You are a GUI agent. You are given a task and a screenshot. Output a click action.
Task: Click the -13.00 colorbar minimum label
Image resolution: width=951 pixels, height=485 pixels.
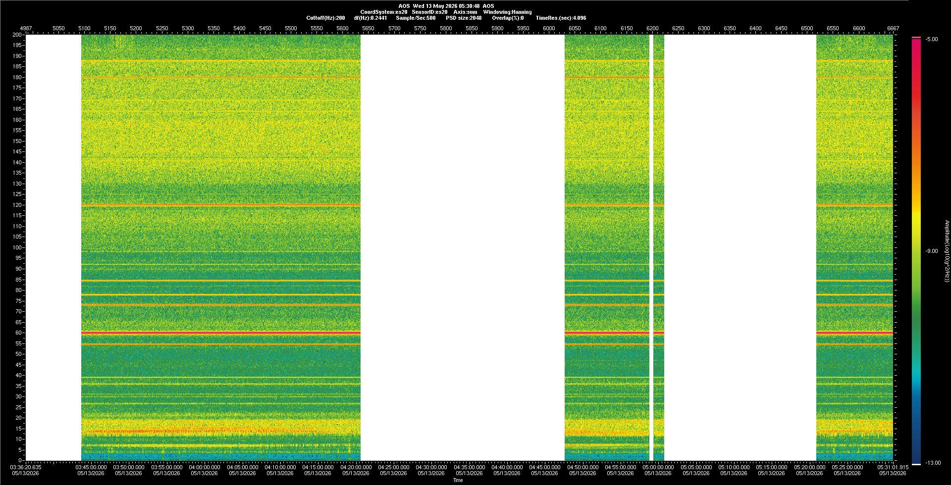933,463
